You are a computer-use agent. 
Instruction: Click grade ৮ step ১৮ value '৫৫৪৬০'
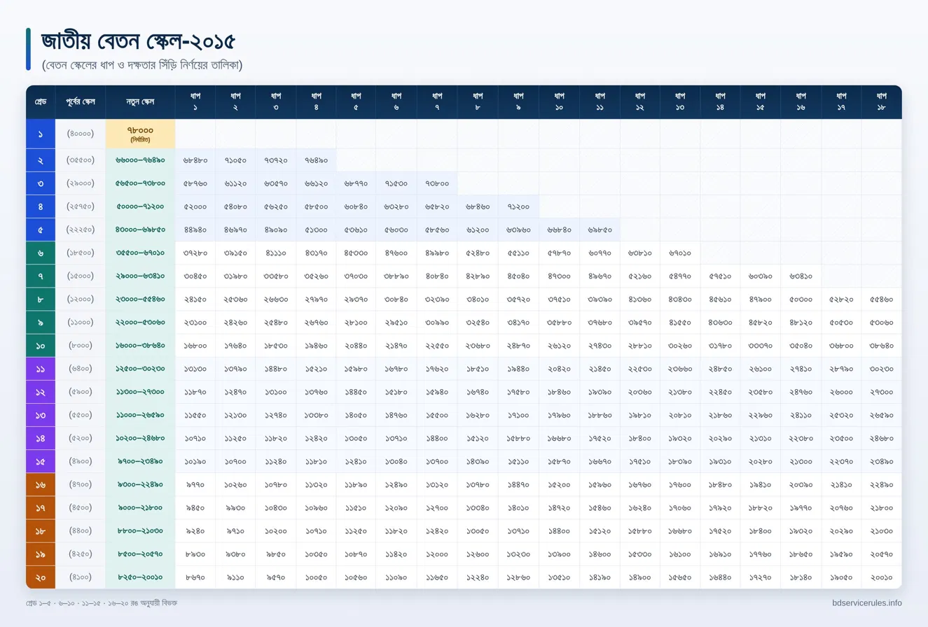click(882, 300)
